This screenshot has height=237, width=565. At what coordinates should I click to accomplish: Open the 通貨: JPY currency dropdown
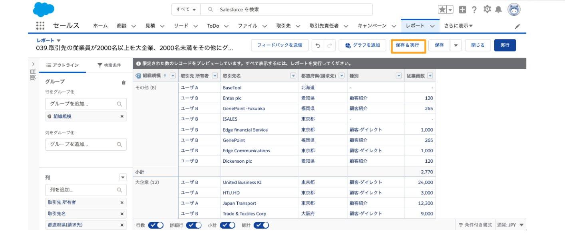click(510, 225)
